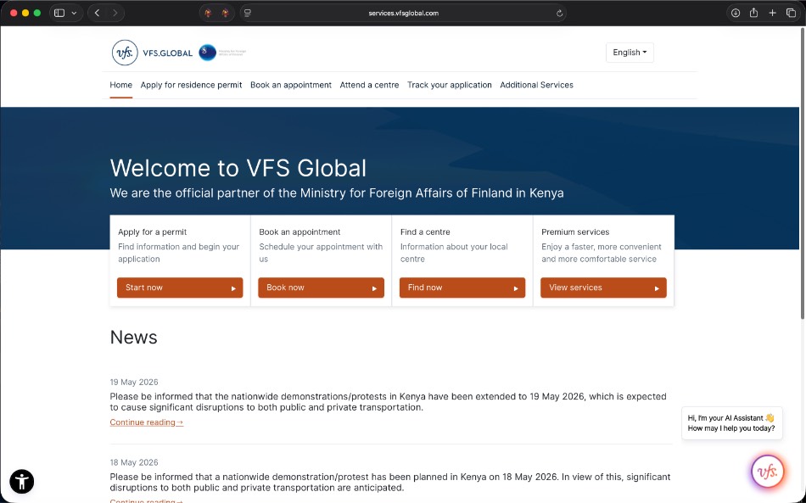
Task: Show tab overview icon
Action: pos(791,14)
